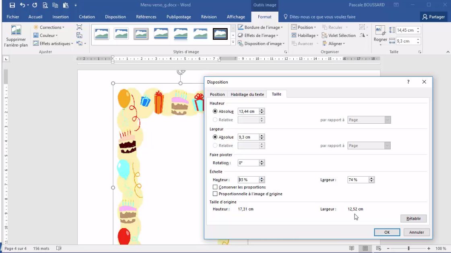Switch to the Habillage du texte tab
This screenshot has width=451, height=253.
pyautogui.click(x=247, y=94)
